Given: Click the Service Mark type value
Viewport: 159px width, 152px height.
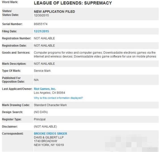Looking at the screenshot, I should [42, 71].
